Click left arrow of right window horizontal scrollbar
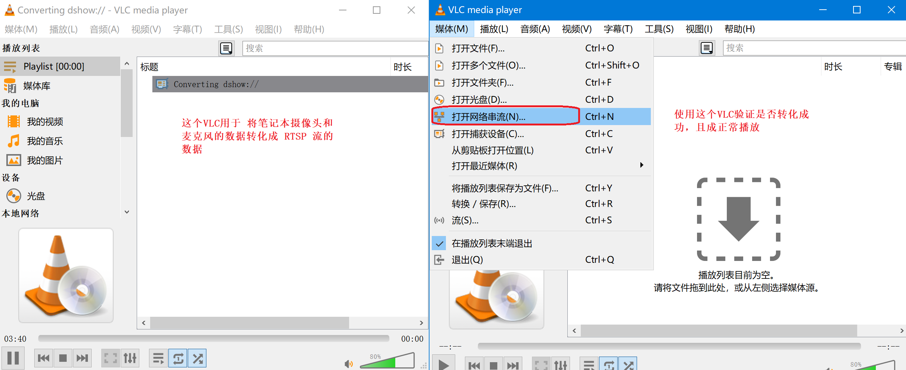The width and height of the screenshot is (906, 370). point(574,331)
